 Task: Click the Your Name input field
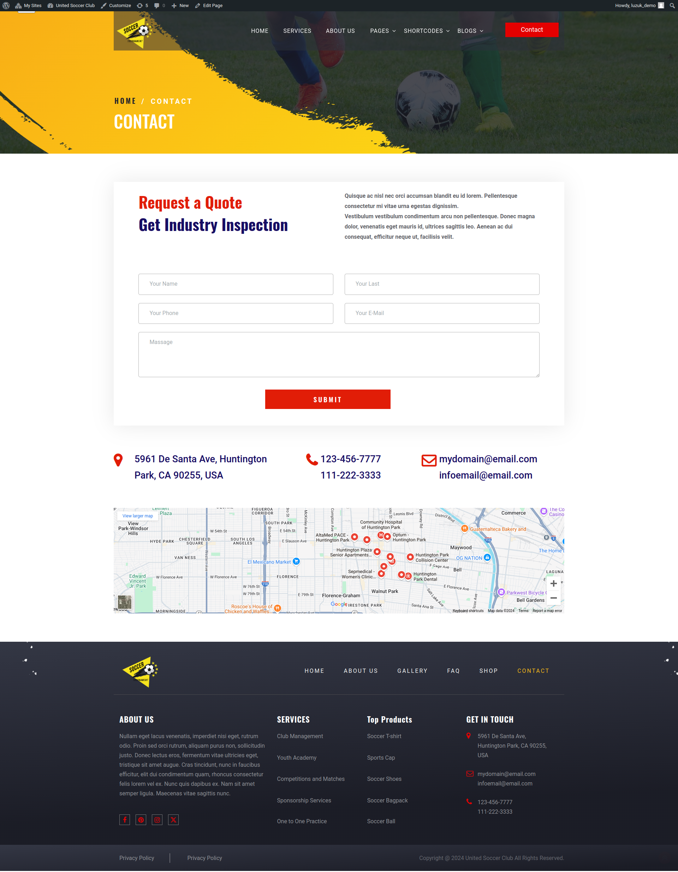(x=235, y=284)
